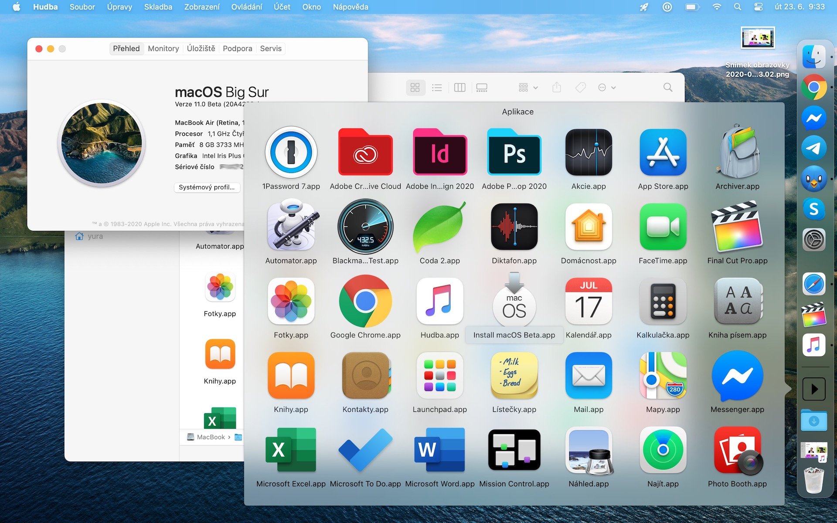The height and width of the screenshot is (523, 837).
Task: Open the Adobe InDesign 2020 folder
Action: 440,153
